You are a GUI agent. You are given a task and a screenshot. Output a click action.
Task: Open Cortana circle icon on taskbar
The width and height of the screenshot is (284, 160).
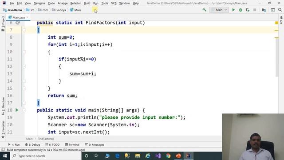click(x=87, y=156)
